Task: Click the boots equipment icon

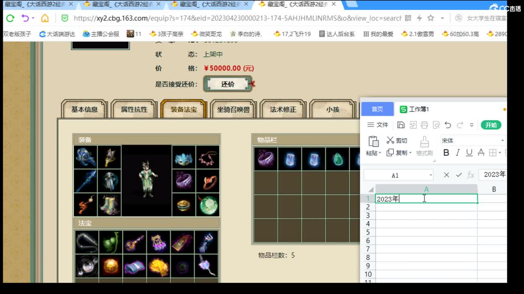Action: pyautogui.click(x=109, y=205)
